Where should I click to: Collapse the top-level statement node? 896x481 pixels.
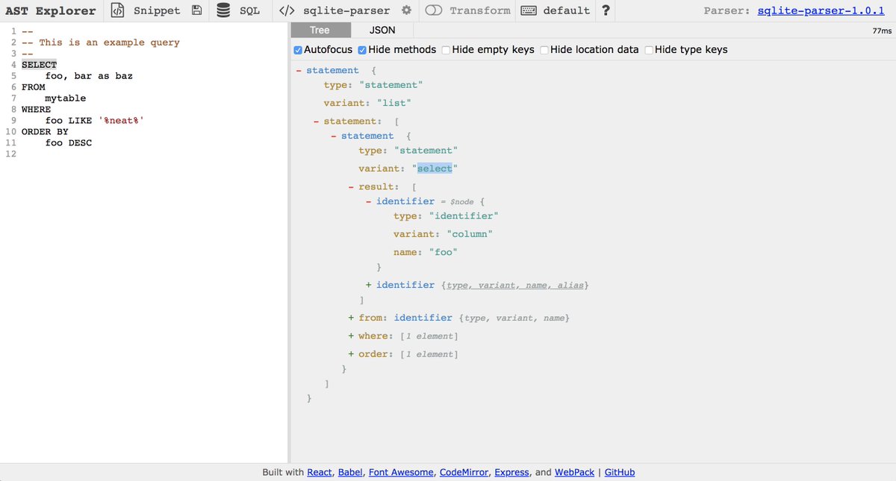299,70
